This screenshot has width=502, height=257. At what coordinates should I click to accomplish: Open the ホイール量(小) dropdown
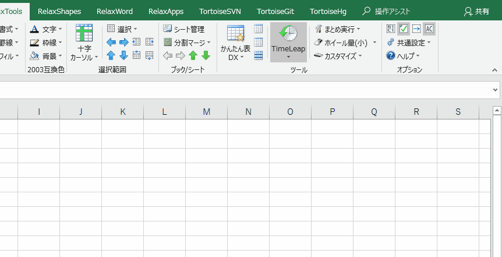click(x=346, y=43)
